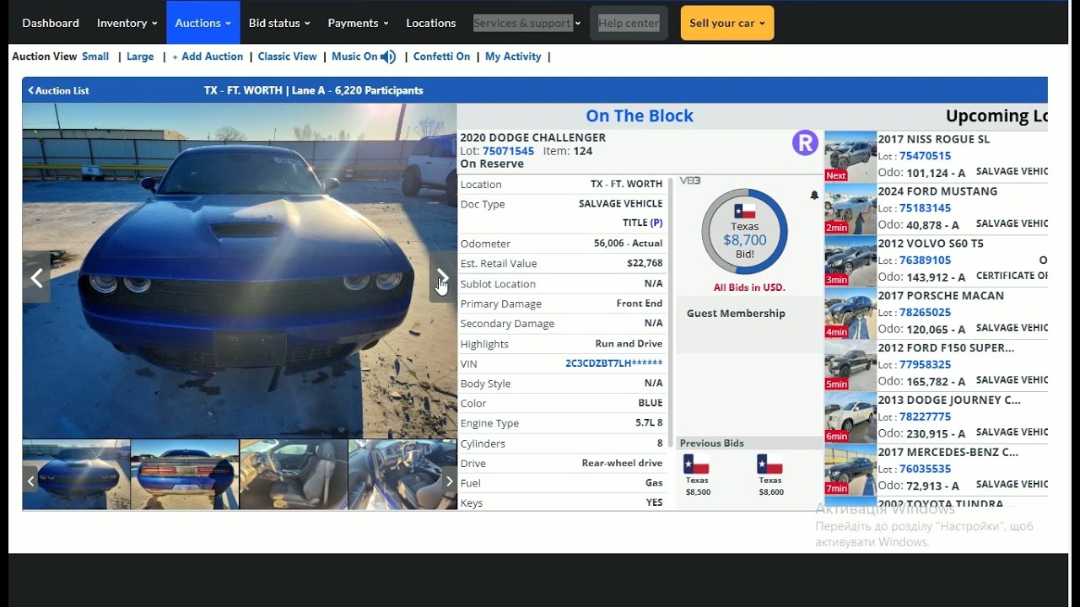
Task: Expand the Bid status menu
Action: 279,23
